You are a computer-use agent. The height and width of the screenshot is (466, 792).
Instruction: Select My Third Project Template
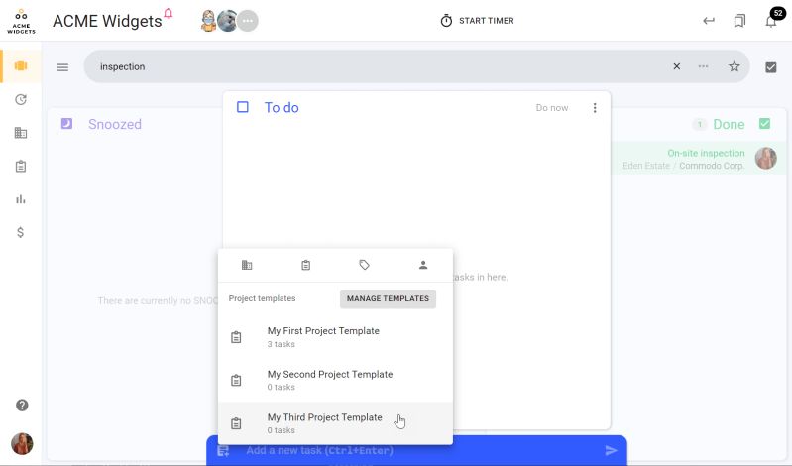click(335, 423)
